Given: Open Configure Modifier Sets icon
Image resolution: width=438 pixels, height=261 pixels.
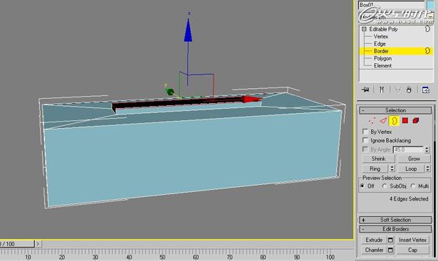Looking at the screenshot, I should pyautogui.click(x=426, y=90).
